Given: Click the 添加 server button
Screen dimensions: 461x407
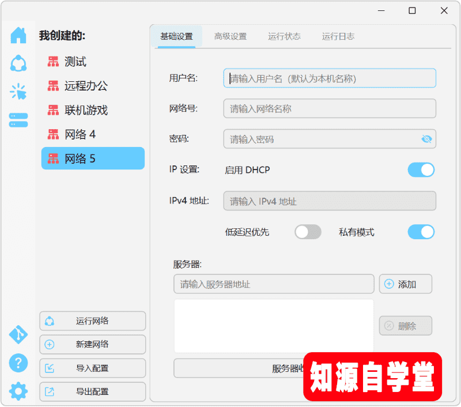Looking at the screenshot, I should 406,284.
